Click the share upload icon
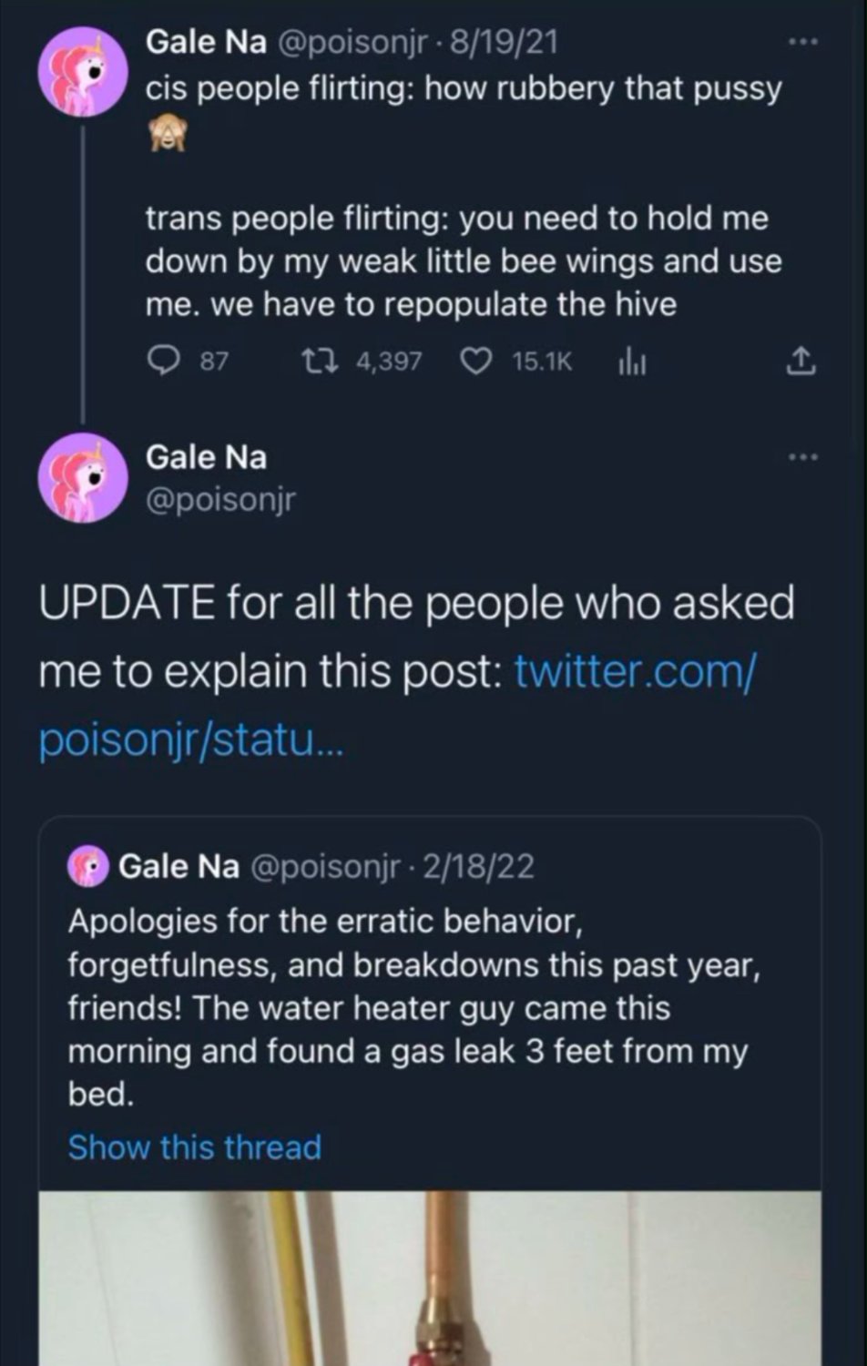Screen dimensions: 867x1366 click(x=800, y=362)
